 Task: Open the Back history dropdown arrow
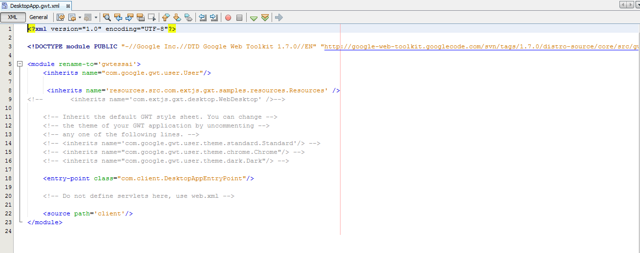(x=80, y=18)
